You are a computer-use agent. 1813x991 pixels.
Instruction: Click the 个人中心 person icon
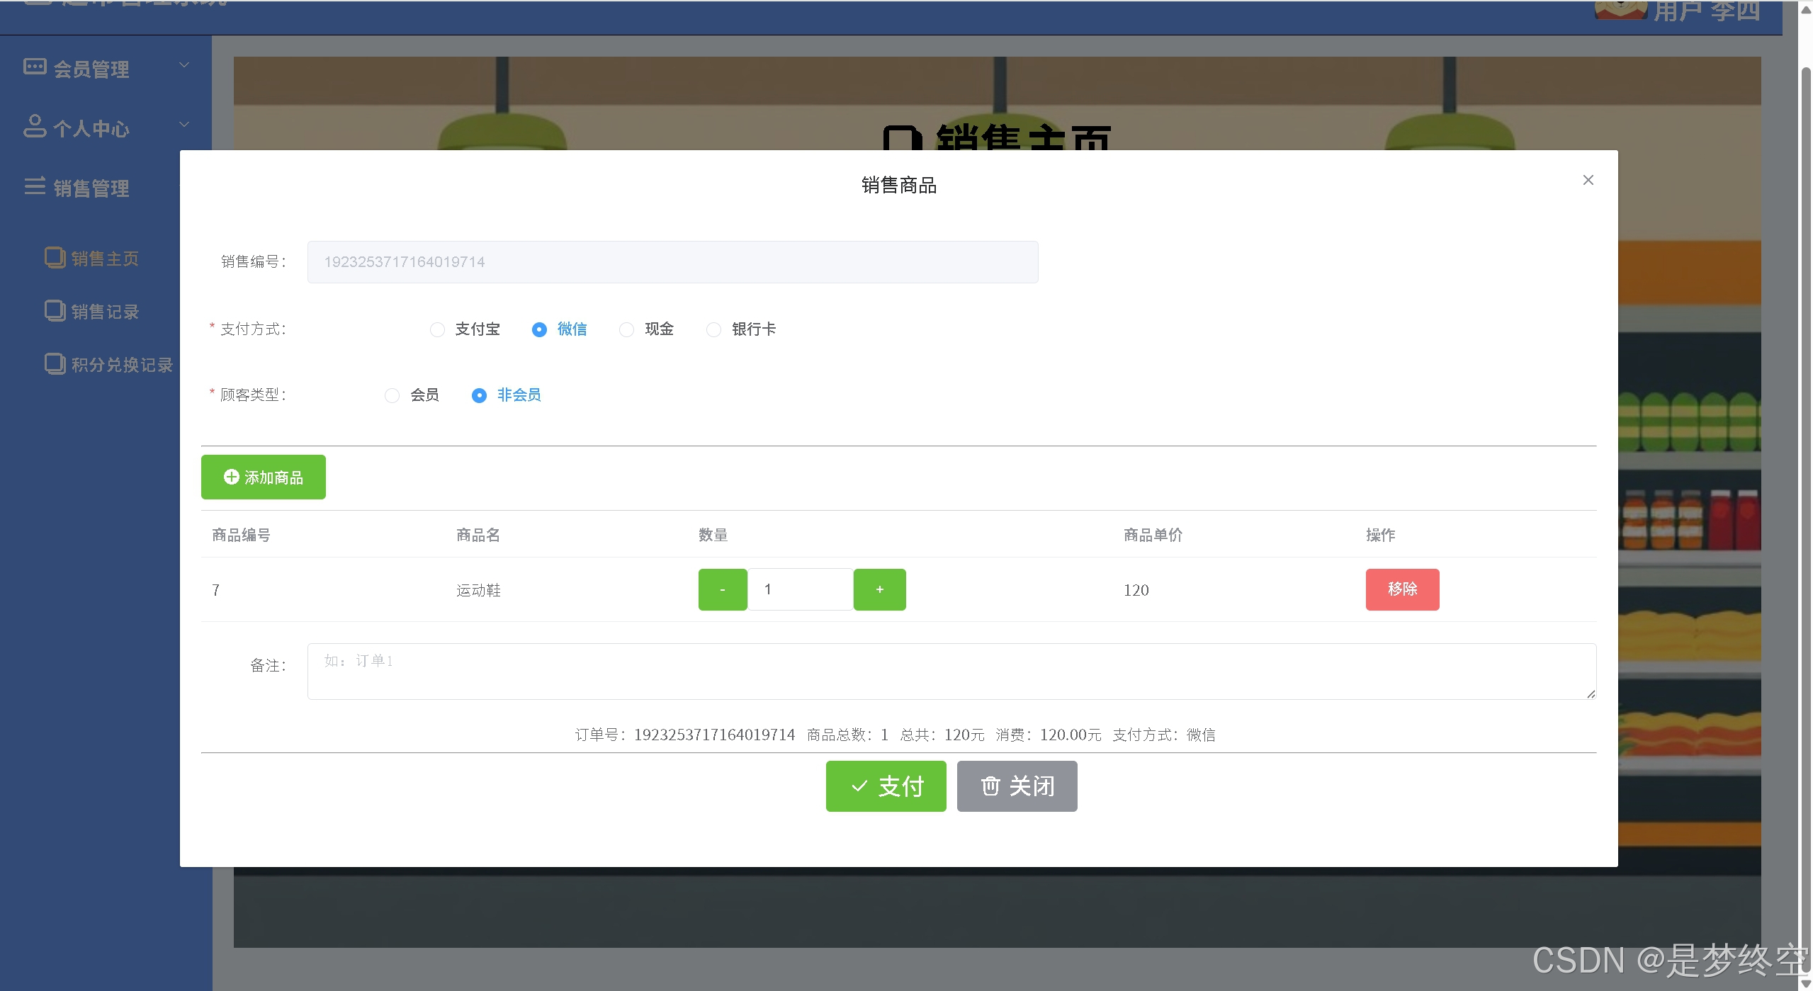35,126
